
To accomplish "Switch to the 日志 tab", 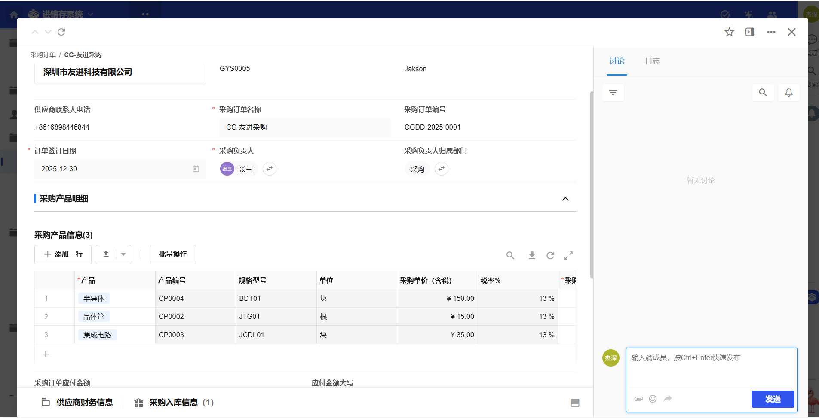I will tap(652, 61).
